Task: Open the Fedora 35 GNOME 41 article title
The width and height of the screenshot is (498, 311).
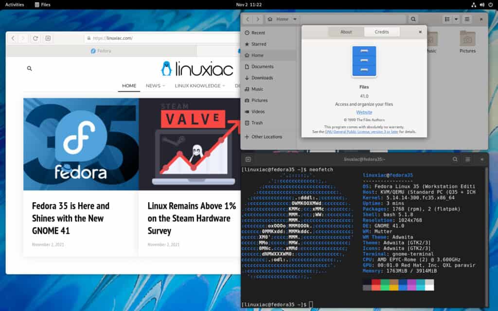Action: pos(71,218)
